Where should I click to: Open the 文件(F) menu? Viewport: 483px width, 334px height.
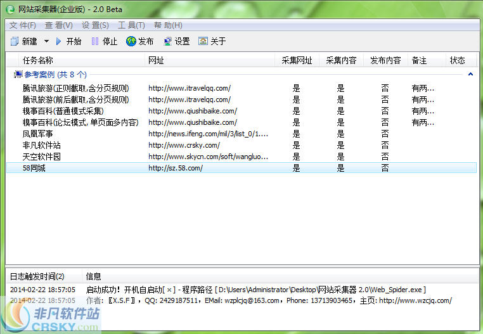point(22,25)
